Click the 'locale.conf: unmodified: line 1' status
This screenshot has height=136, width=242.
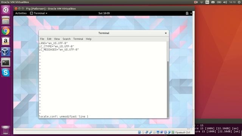pyautogui.click(x=64, y=116)
